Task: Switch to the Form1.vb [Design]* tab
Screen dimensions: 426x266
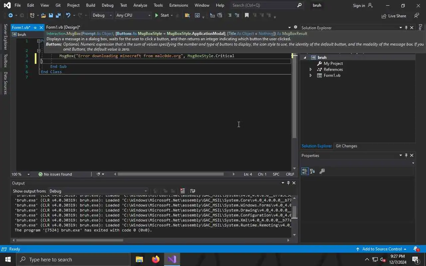Action: [63, 27]
